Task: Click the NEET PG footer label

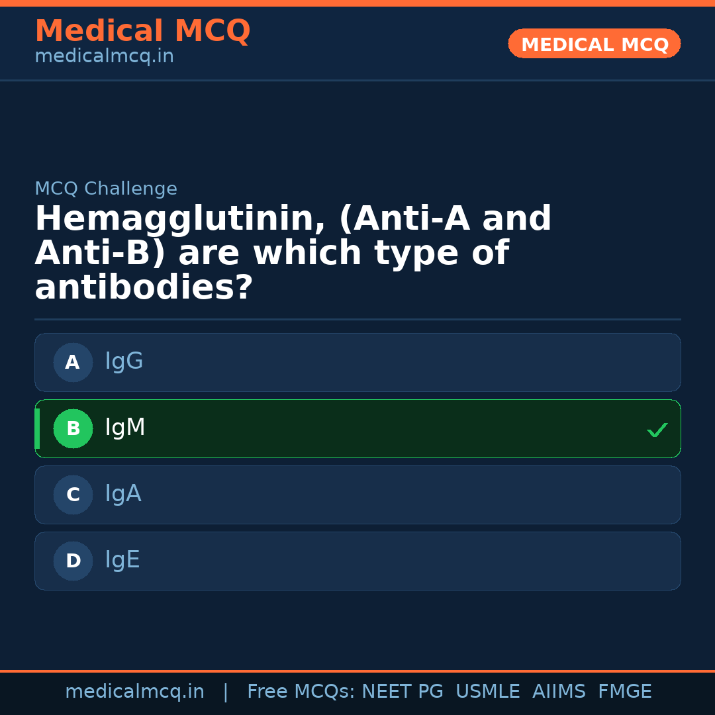Action: [402, 691]
